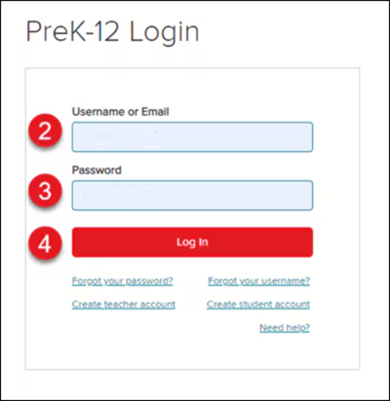This screenshot has width=390, height=401.
Task: Submit with the red Log In button
Action: (x=192, y=242)
